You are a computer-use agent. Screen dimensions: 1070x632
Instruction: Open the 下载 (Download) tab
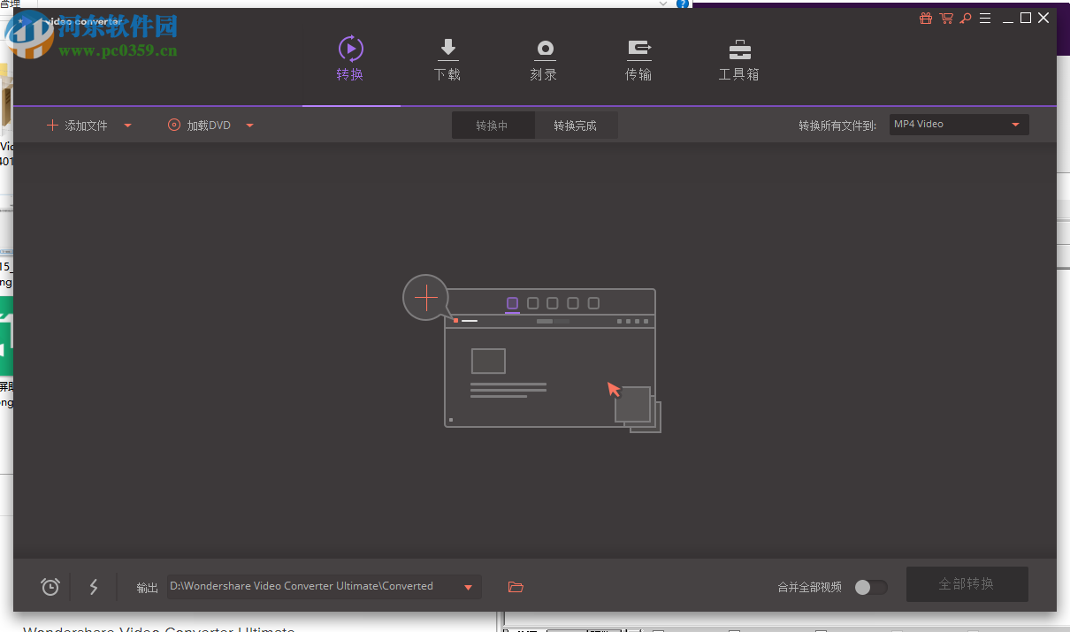click(447, 59)
